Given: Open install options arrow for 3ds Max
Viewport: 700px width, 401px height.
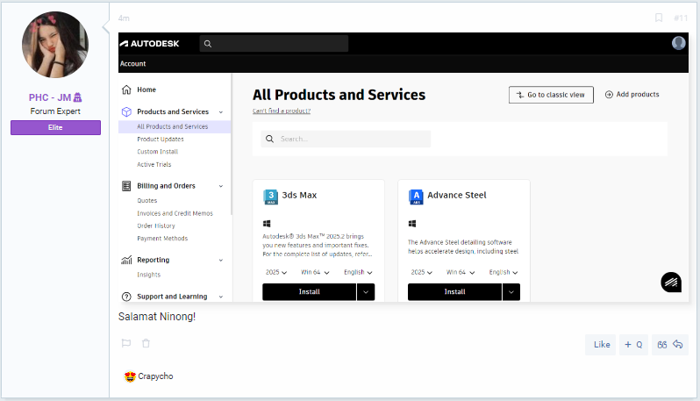Looking at the screenshot, I should (366, 292).
